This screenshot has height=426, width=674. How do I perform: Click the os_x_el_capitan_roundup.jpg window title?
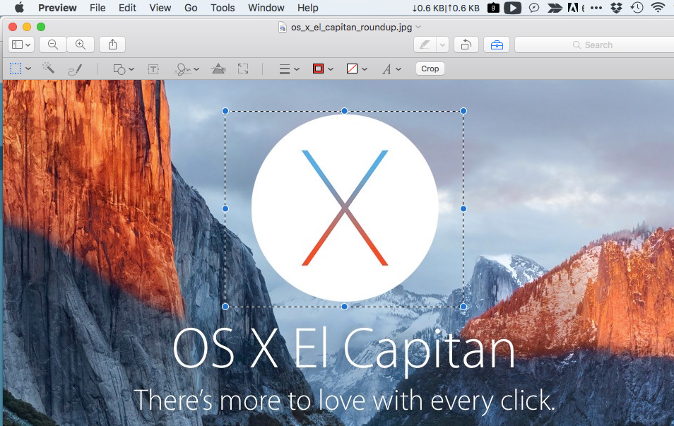pos(352,28)
